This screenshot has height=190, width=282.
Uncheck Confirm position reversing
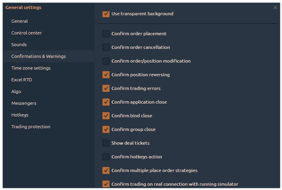pyautogui.click(x=106, y=75)
